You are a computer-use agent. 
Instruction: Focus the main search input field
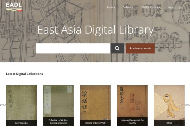[x=73, y=48]
